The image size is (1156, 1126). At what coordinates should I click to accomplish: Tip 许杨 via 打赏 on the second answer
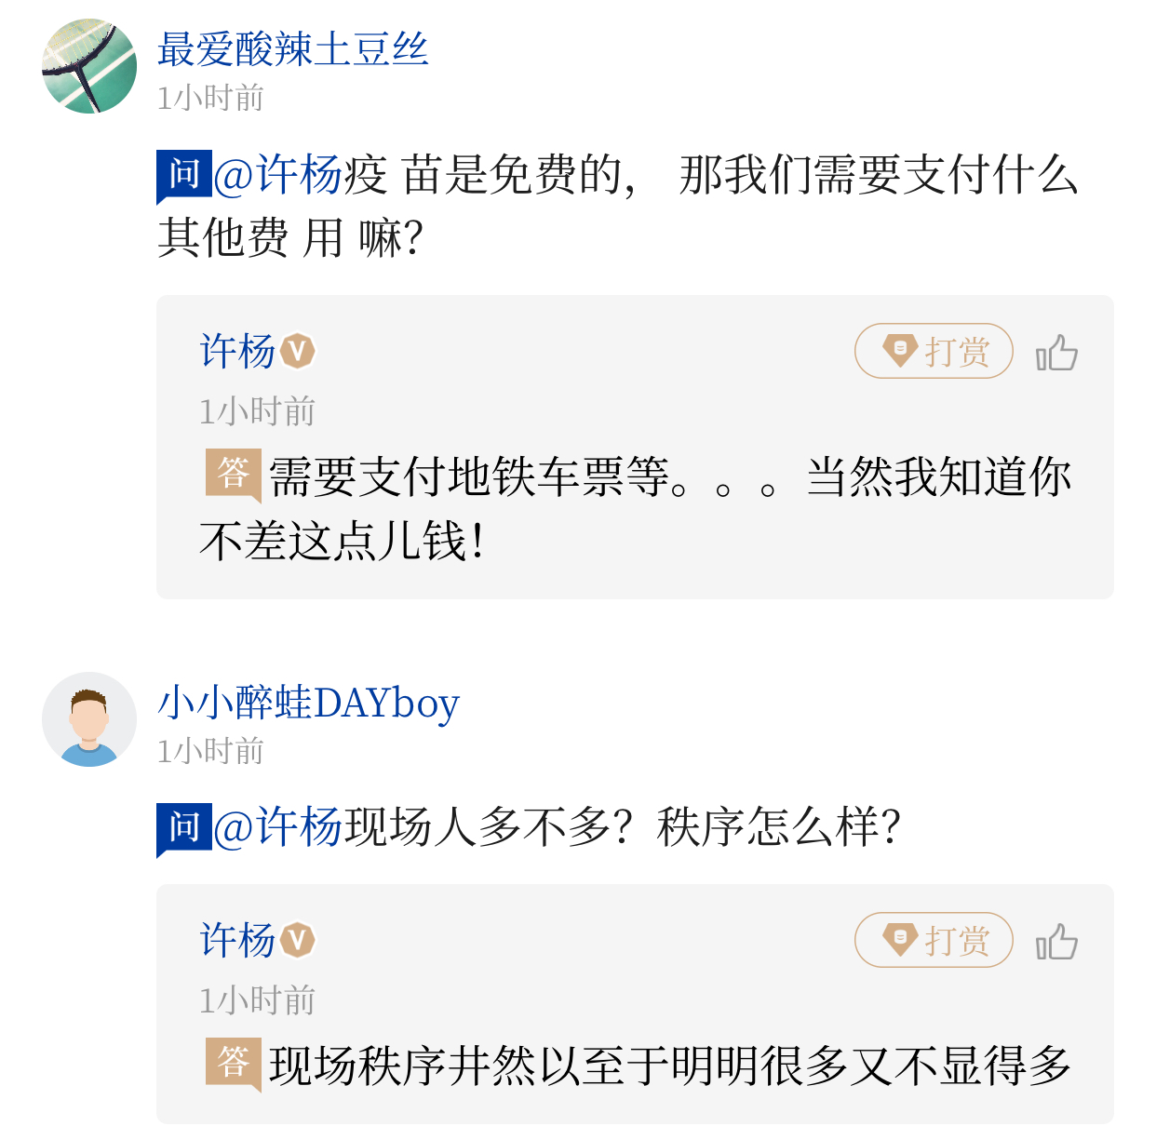(x=934, y=941)
